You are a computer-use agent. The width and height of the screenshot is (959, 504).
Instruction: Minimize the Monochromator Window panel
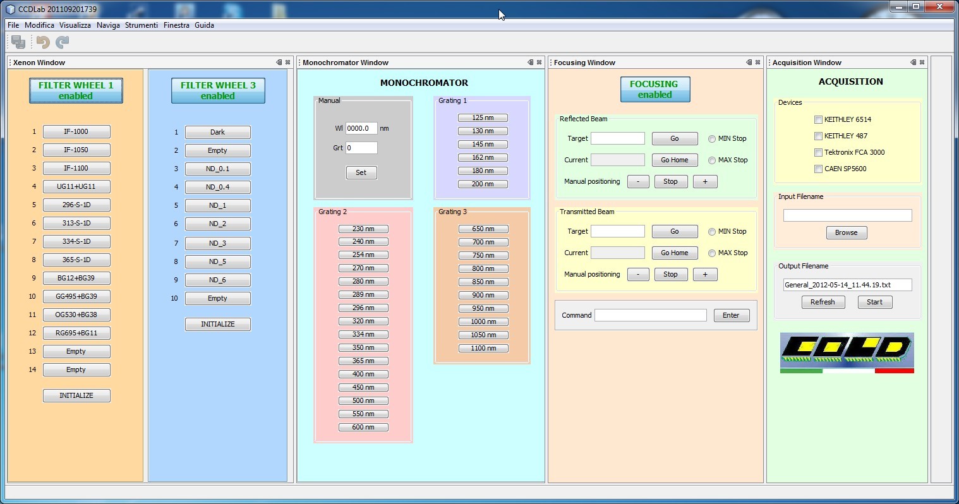531,63
